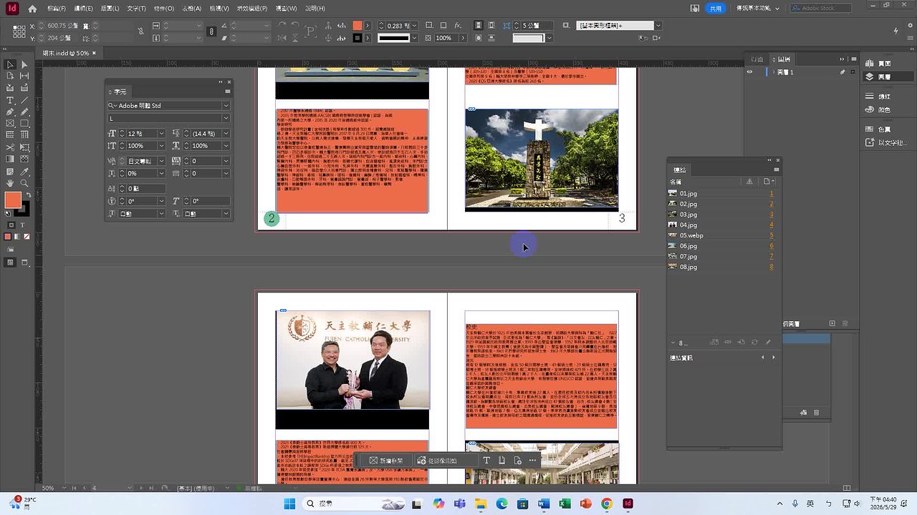Image resolution: width=917 pixels, height=515 pixels.
Task: Toggle Normal screen mode button
Action: 10,263
